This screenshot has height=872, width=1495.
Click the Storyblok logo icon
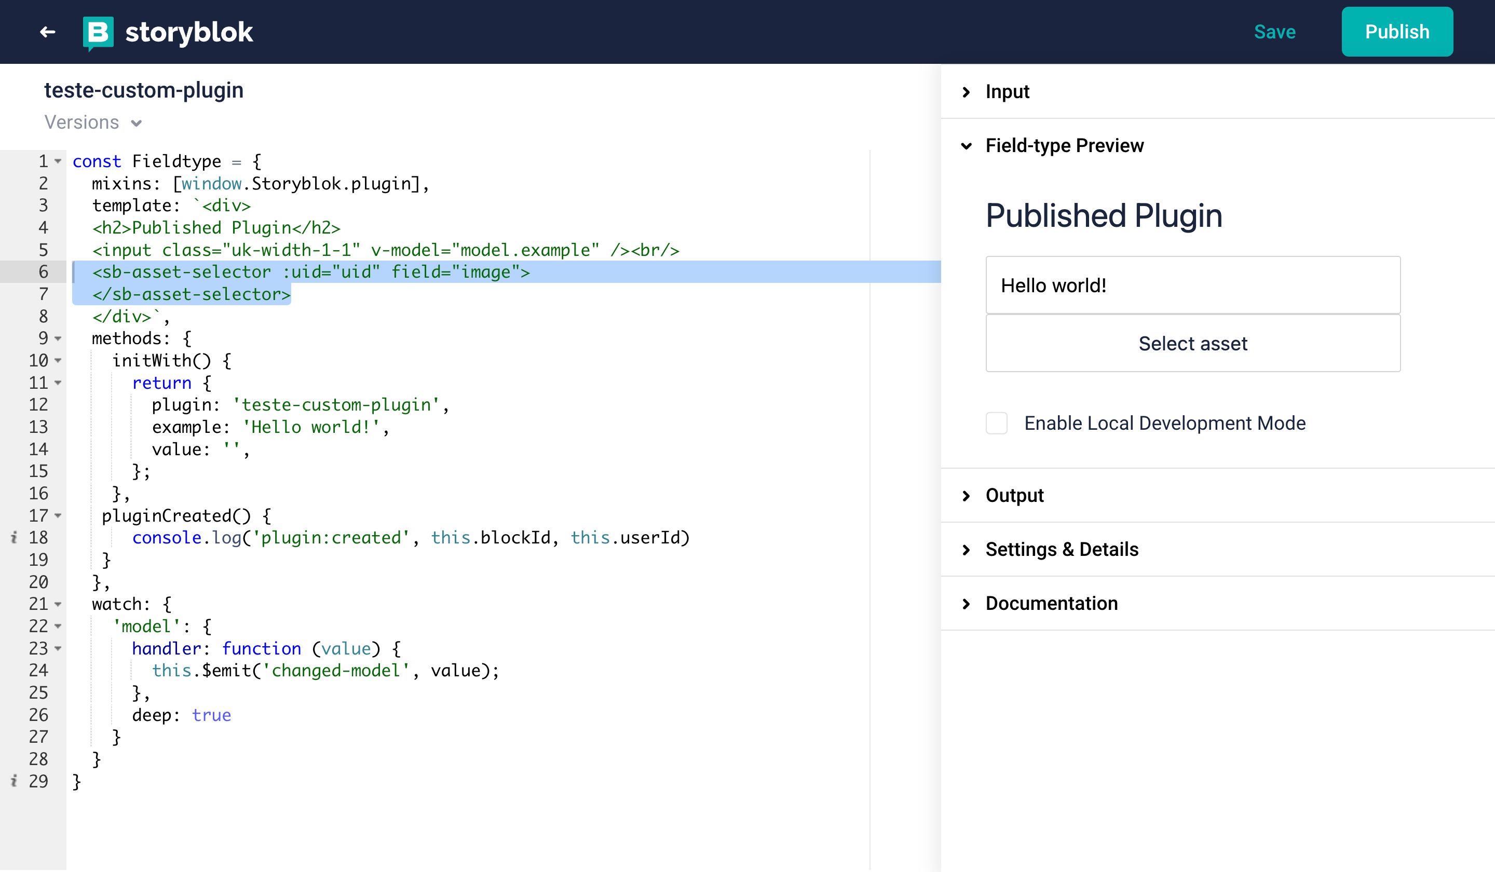click(98, 33)
